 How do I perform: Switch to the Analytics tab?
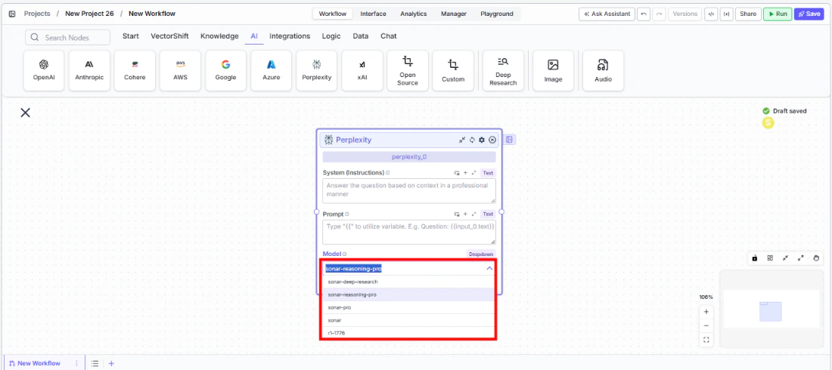click(413, 14)
